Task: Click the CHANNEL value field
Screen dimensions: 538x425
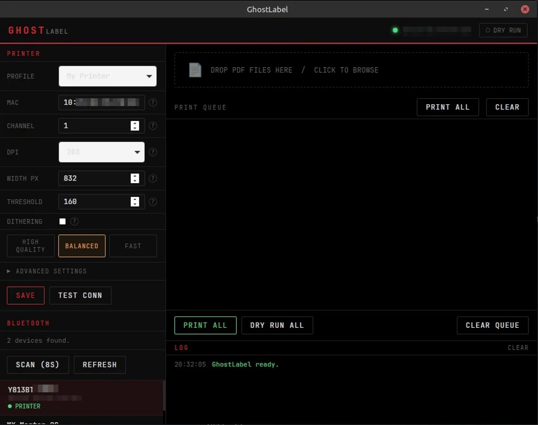Action: 102,126
